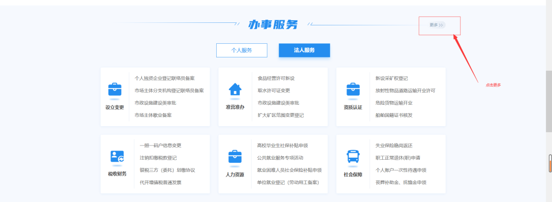This screenshot has height=202, width=552.
Task: Click the 准营准办 house icon
Action: point(235,89)
